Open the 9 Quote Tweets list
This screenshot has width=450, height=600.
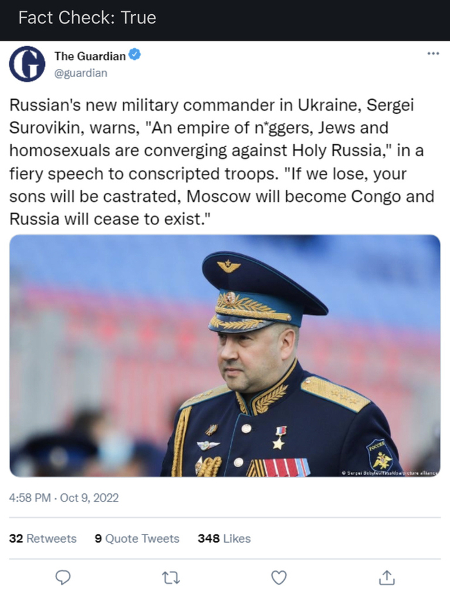point(137,538)
